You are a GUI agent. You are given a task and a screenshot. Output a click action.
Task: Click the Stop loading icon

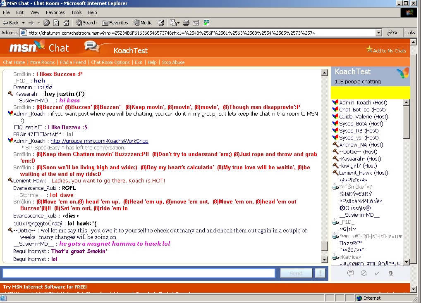(46, 23)
